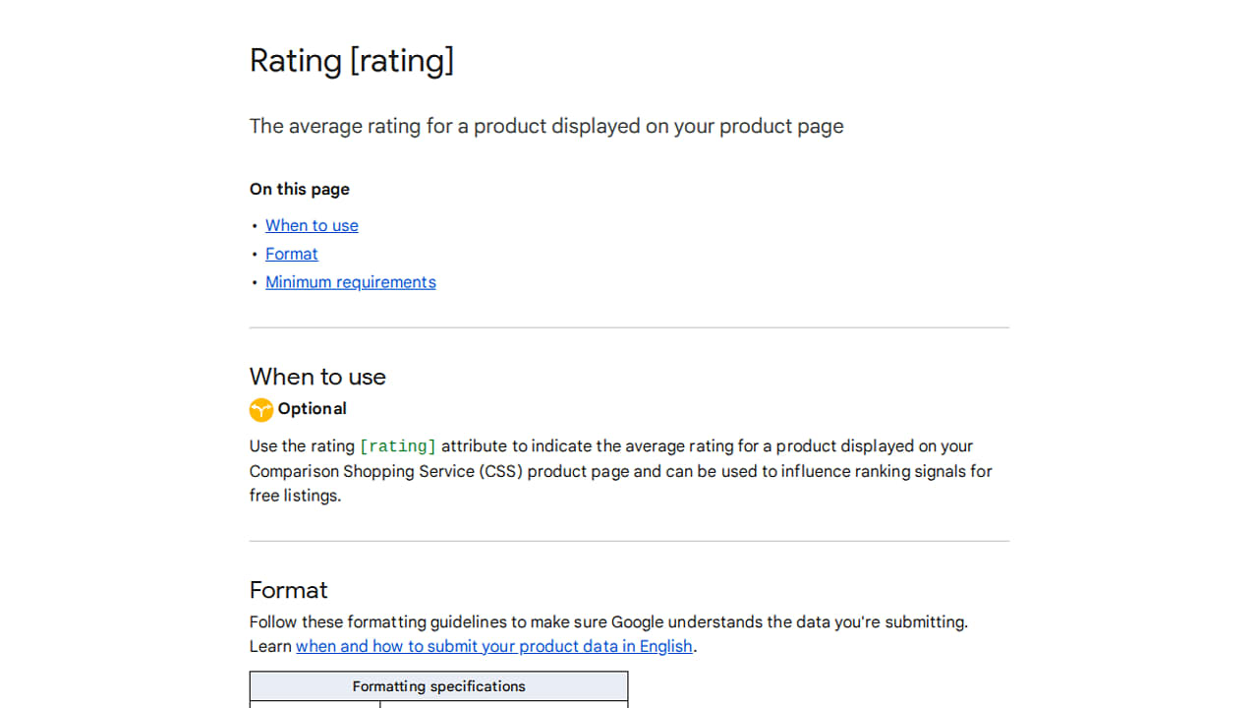Click the 'On this page' label

(300, 189)
